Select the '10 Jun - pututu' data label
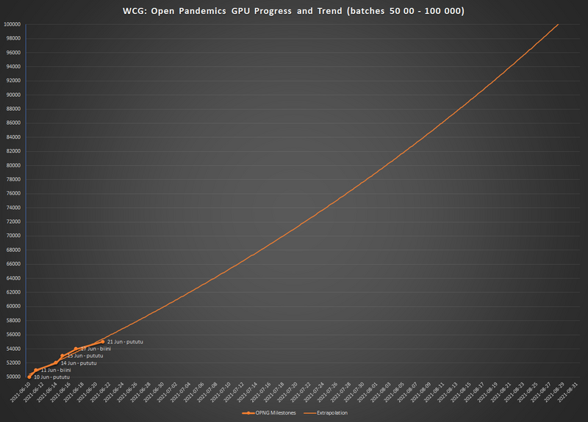 pyautogui.click(x=51, y=377)
